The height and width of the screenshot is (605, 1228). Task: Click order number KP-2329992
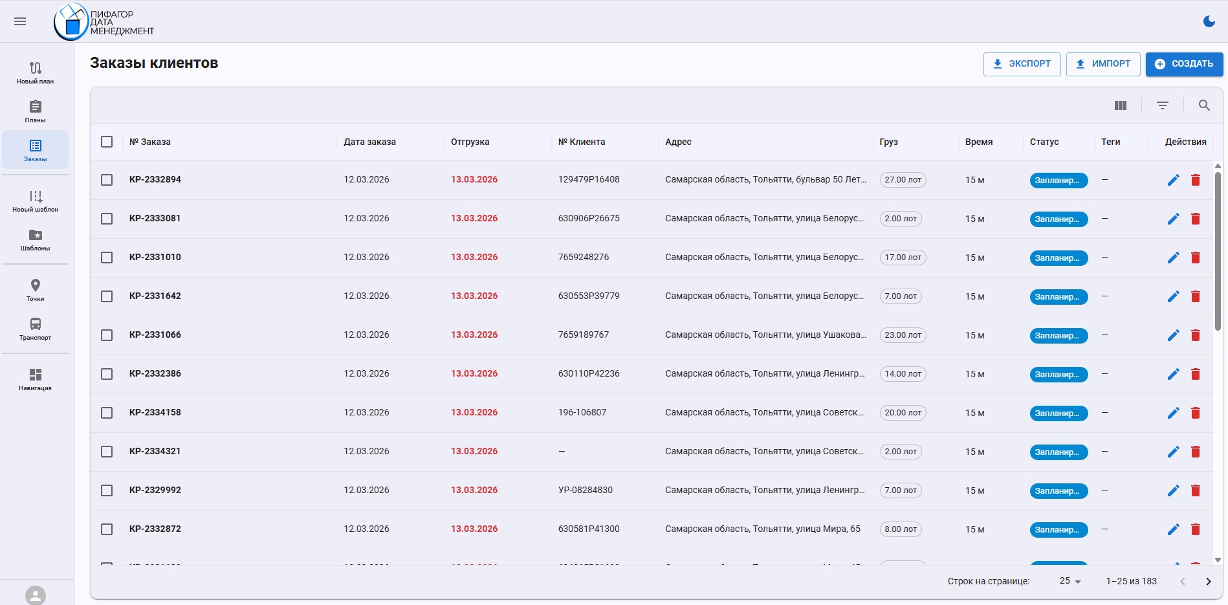(155, 490)
